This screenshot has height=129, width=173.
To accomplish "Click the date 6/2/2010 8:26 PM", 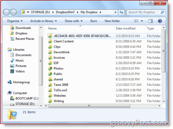I will pos(127,79).
